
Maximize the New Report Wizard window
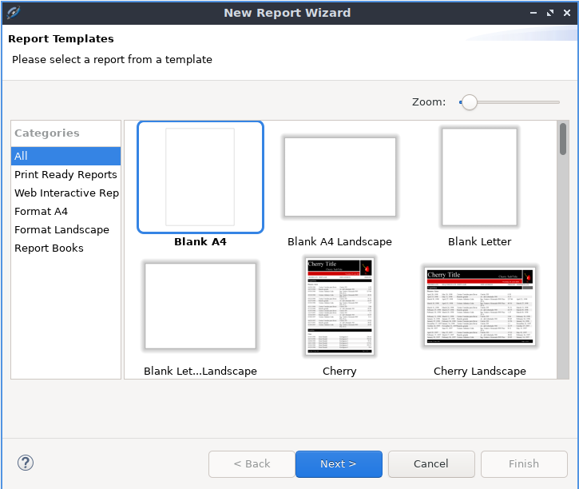(x=550, y=13)
